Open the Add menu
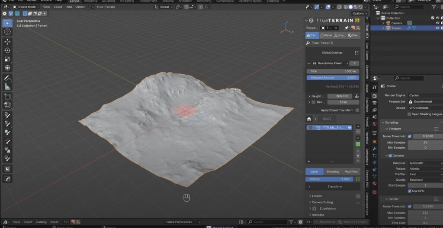The image size is (443, 228). (x=69, y=7)
